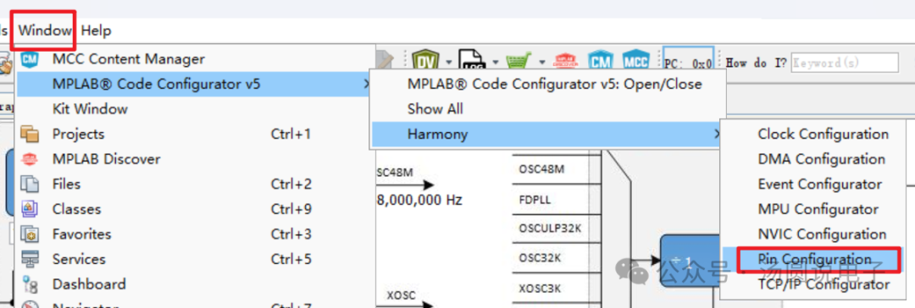
Task: Open dropdown arrow next to DV icon
Action: click(449, 61)
